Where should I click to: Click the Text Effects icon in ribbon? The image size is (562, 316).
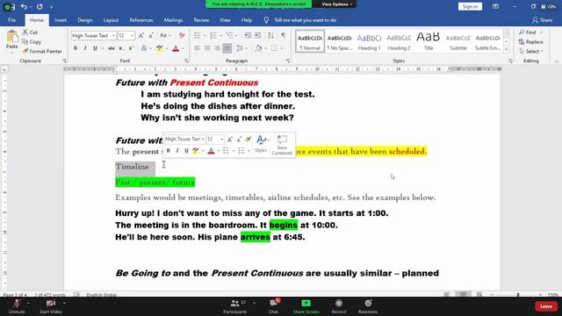point(144,48)
